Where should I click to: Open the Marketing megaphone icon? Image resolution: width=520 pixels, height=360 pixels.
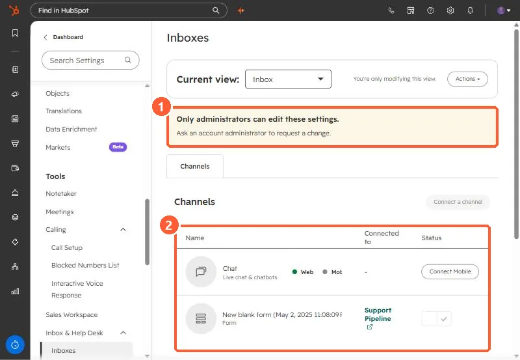[x=15, y=94]
